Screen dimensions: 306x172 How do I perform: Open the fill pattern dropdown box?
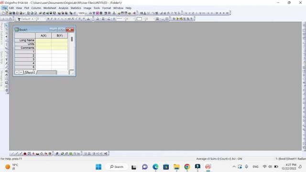pyautogui.click(x=140, y=19)
